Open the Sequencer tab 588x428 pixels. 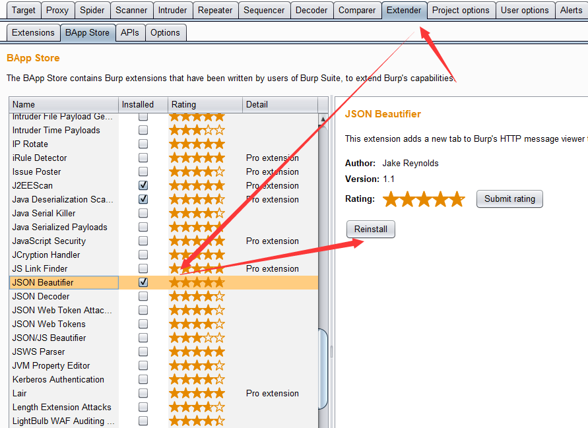264,10
